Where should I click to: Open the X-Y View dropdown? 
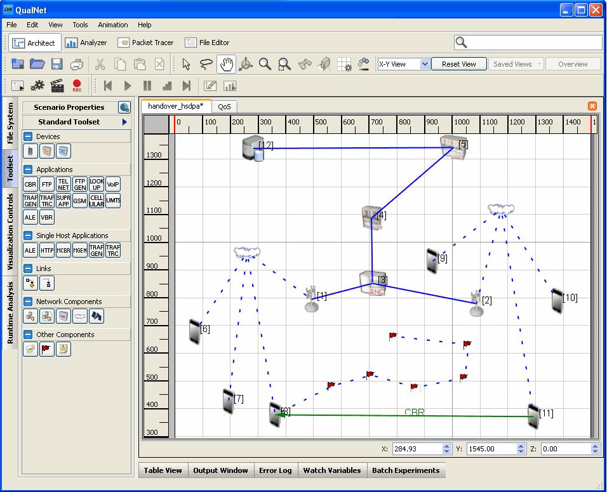[x=425, y=64]
